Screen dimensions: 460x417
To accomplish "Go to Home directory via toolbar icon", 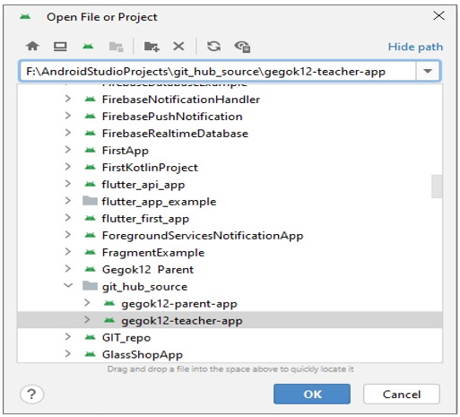I will [32, 47].
